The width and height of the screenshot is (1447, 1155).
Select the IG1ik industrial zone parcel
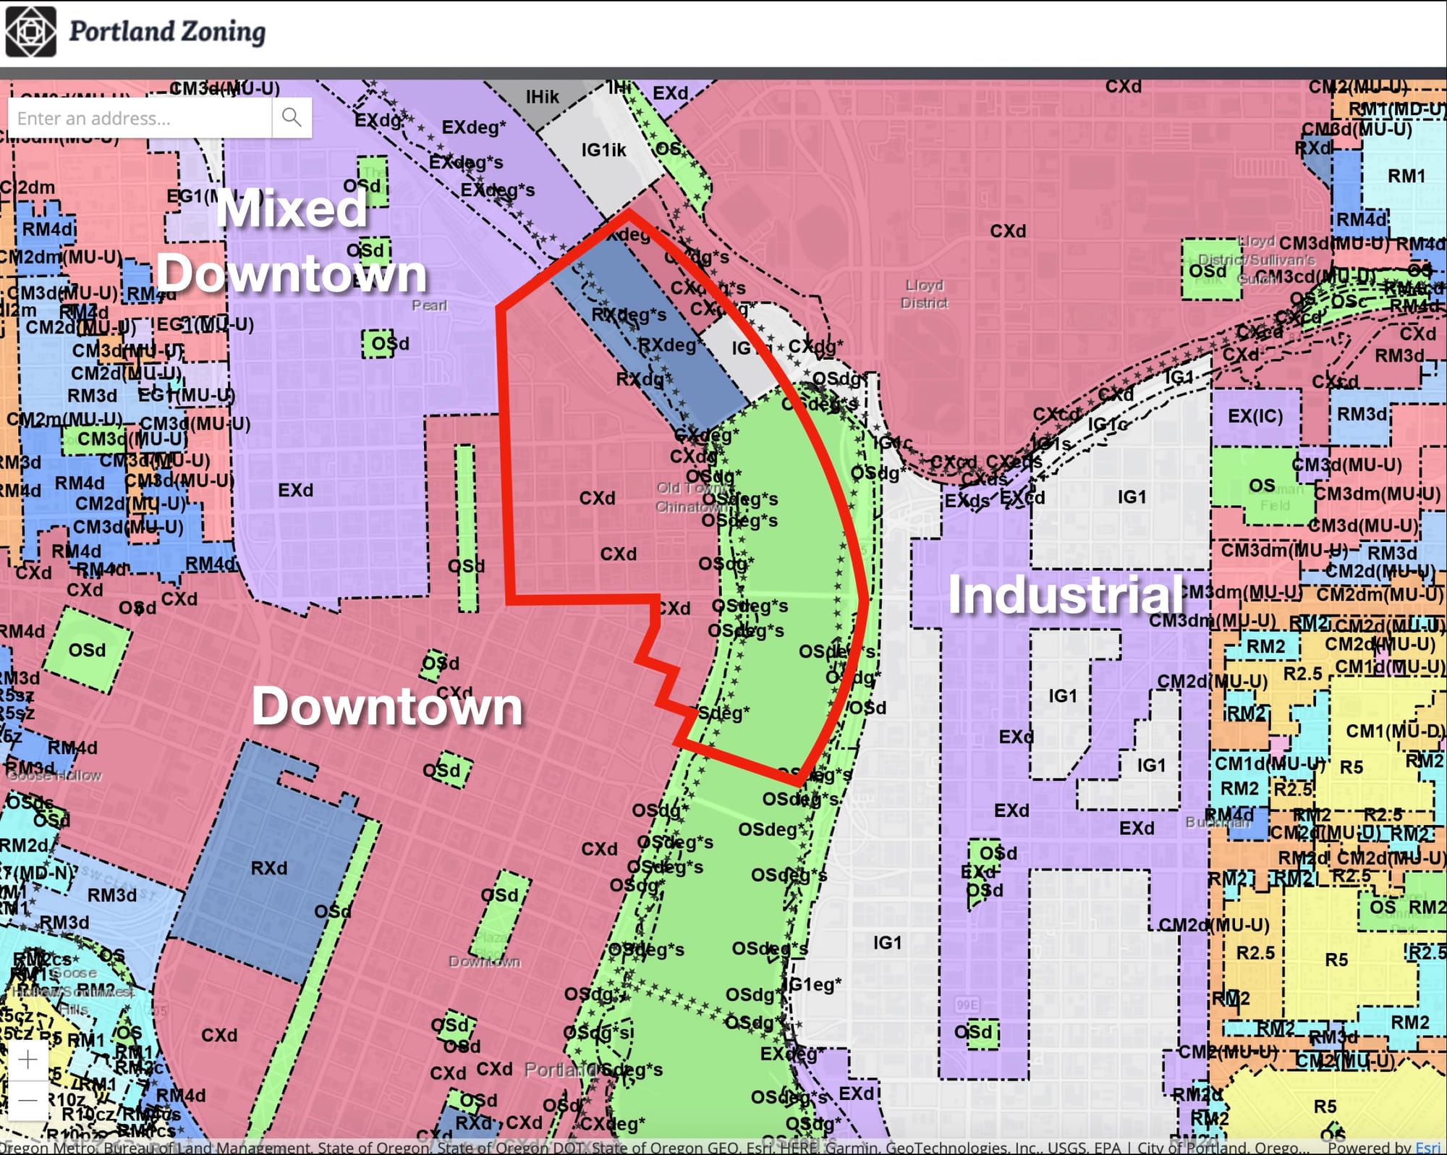pos(603,151)
